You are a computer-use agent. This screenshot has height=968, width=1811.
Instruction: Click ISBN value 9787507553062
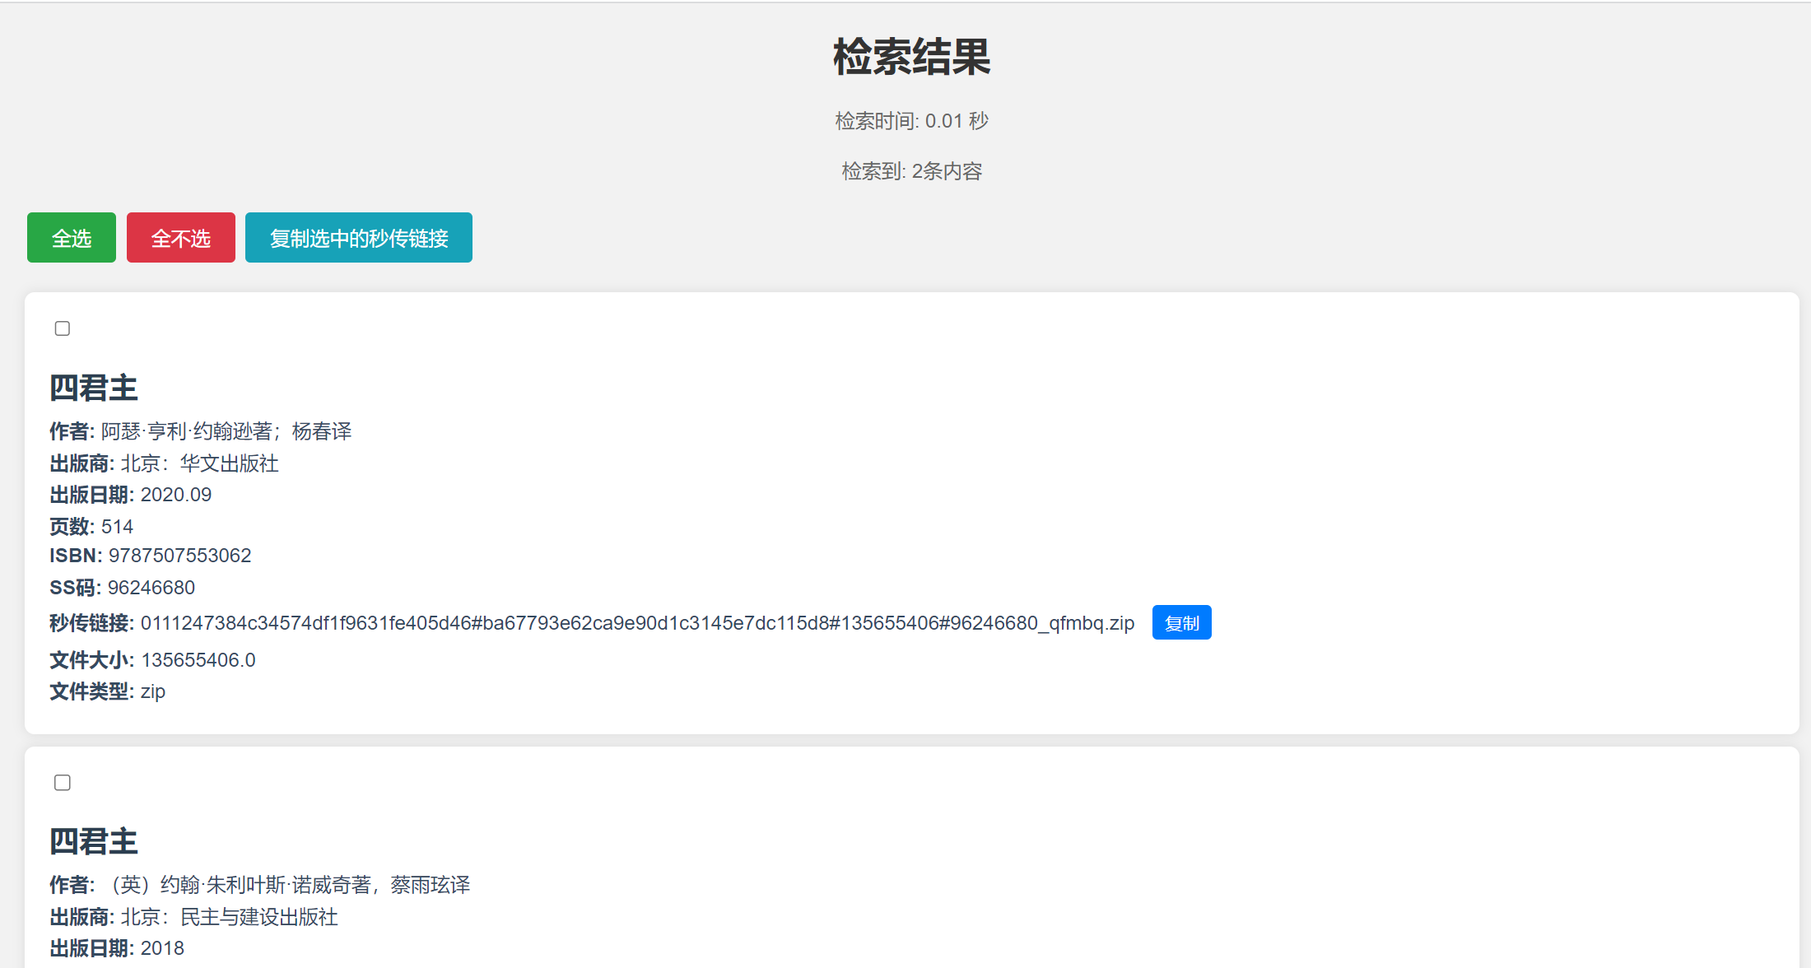[180, 556]
